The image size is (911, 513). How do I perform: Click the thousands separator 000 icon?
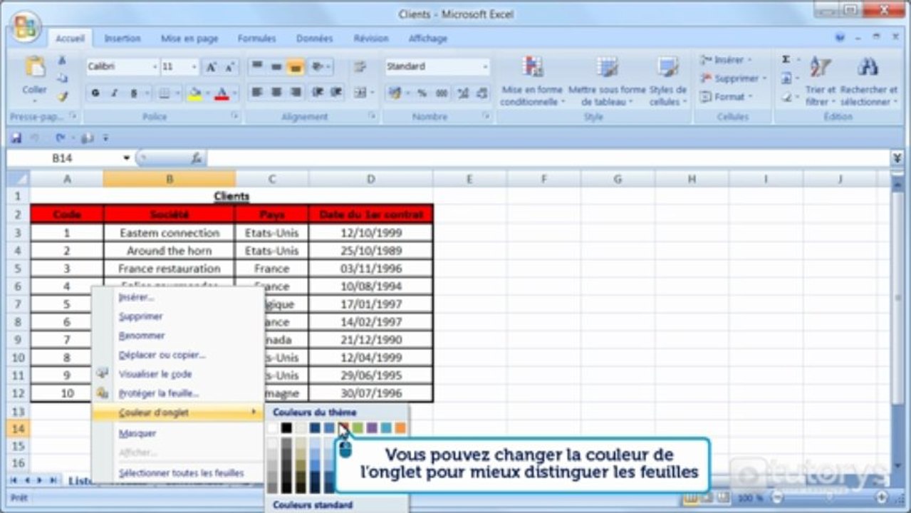442,93
